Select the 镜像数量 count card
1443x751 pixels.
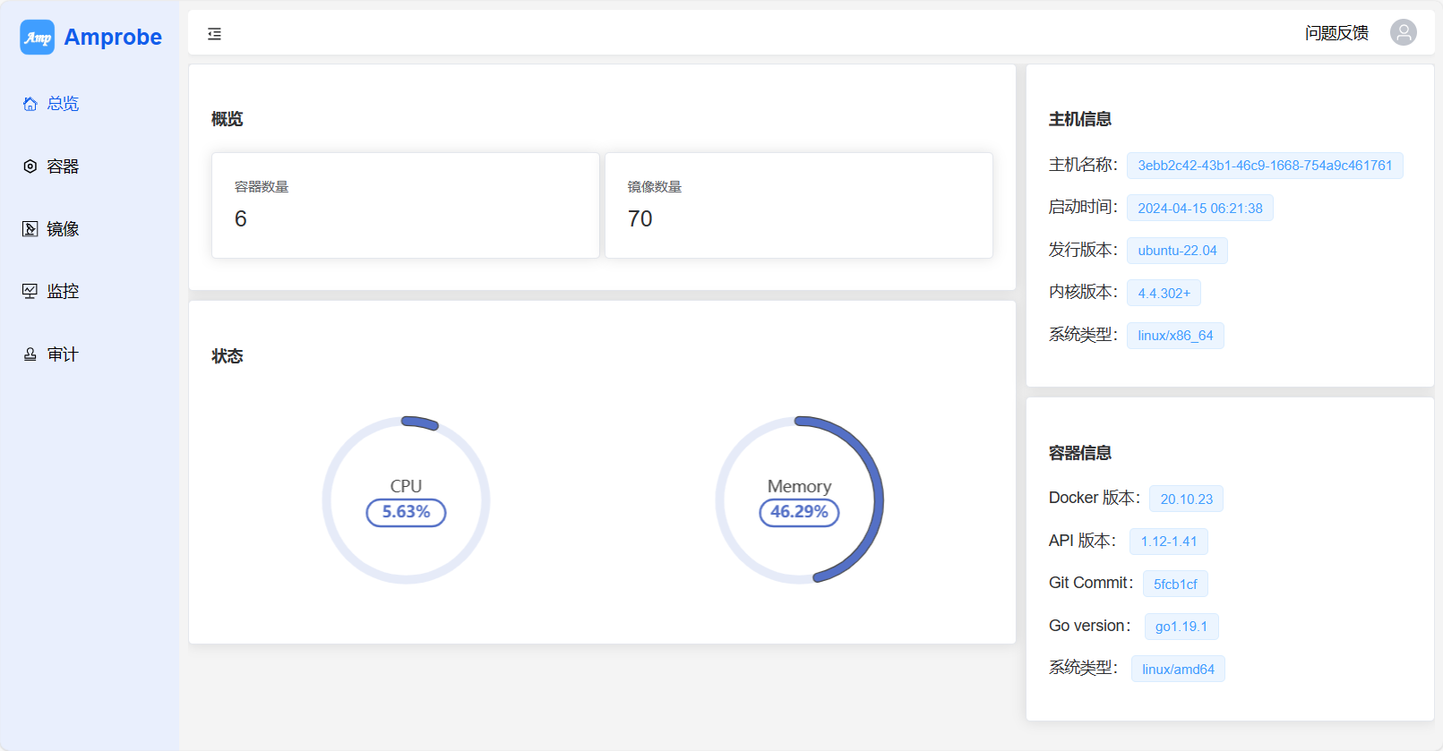click(x=798, y=205)
